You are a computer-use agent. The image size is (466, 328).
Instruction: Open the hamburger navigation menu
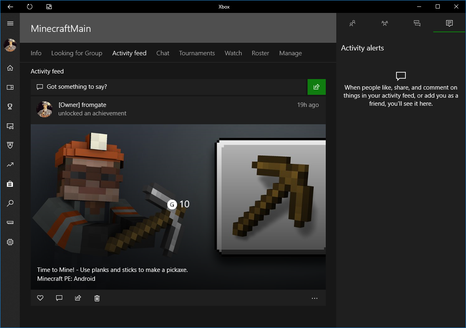coord(10,23)
